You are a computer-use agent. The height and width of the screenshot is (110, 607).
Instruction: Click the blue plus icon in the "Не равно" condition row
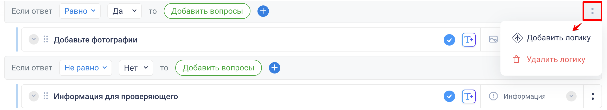click(274, 68)
